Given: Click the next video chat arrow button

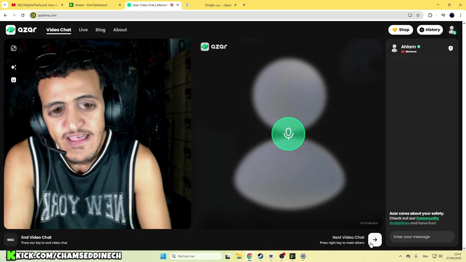Looking at the screenshot, I should coord(375,240).
